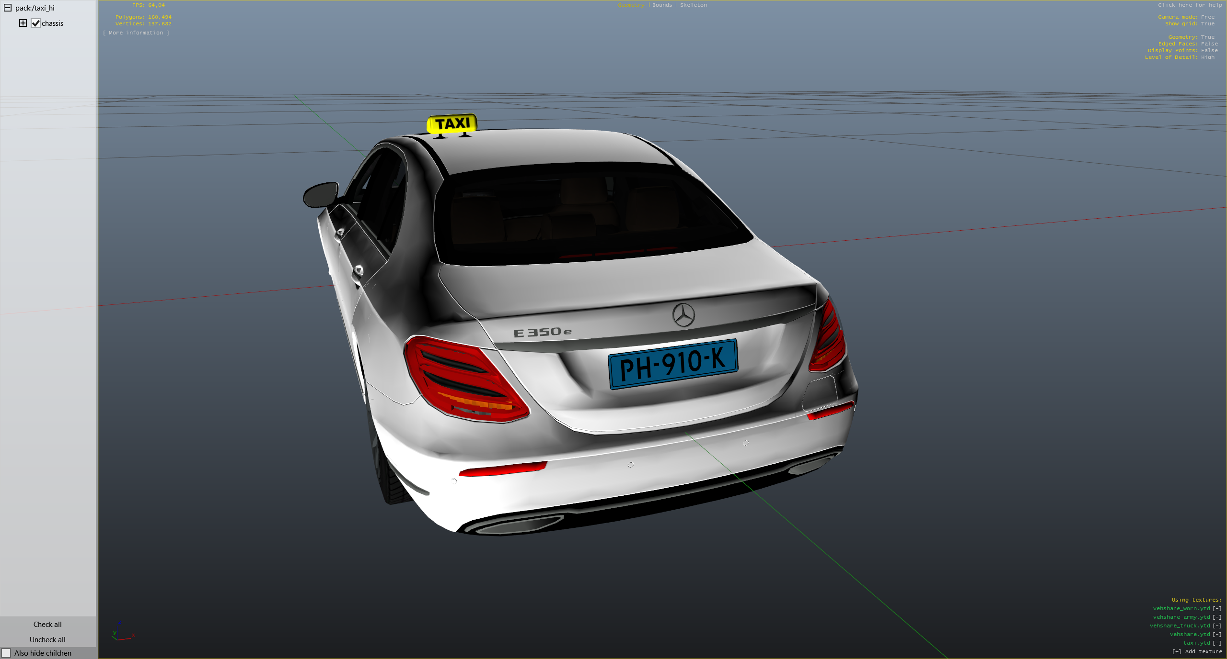This screenshot has width=1227, height=659.
Task: Remove vehshare.ytd texture via [-] icon
Action: tap(1216, 634)
